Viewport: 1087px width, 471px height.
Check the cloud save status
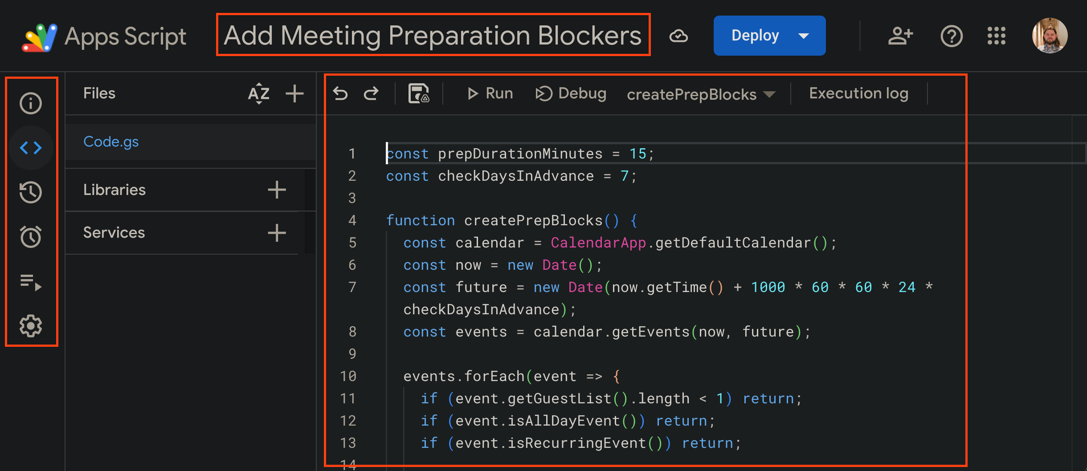tap(678, 36)
